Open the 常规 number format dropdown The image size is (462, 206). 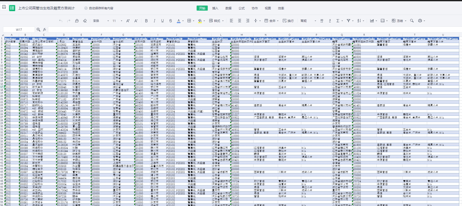coord(308,21)
